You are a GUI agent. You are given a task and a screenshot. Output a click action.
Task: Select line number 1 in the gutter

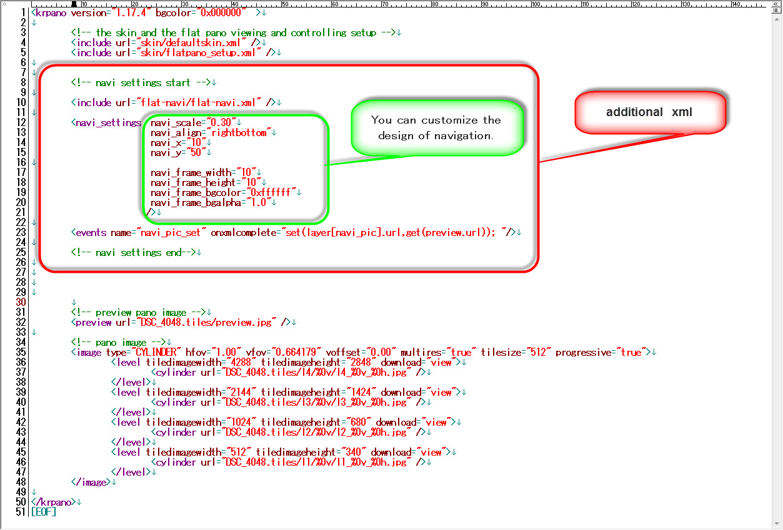tap(22, 12)
